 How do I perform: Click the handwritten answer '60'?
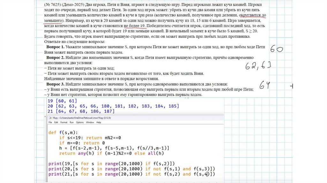[x=277, y=49]
